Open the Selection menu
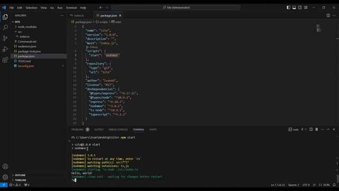The height and width of the screenshot is (191, 339). point(31,7)
